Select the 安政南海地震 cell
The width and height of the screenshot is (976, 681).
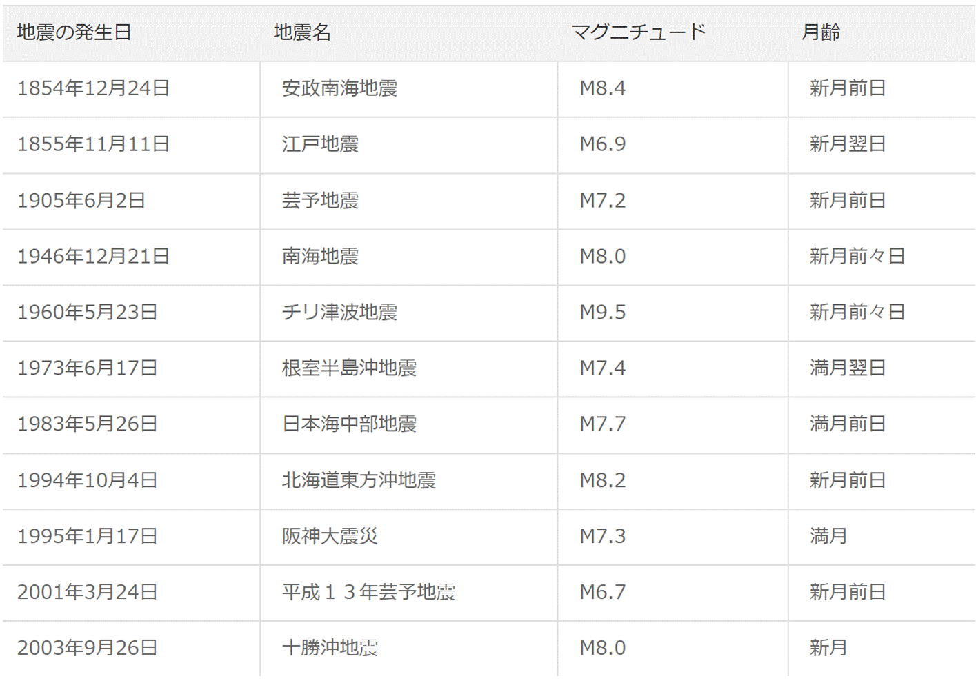pos(339,88)
